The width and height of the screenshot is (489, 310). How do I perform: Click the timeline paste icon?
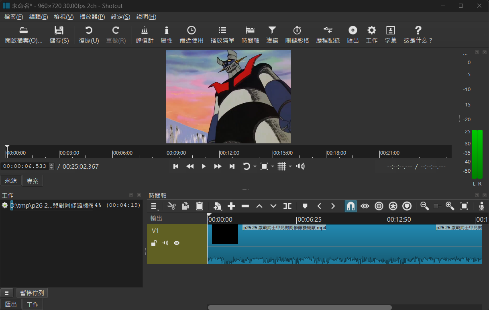pos(199,206)
